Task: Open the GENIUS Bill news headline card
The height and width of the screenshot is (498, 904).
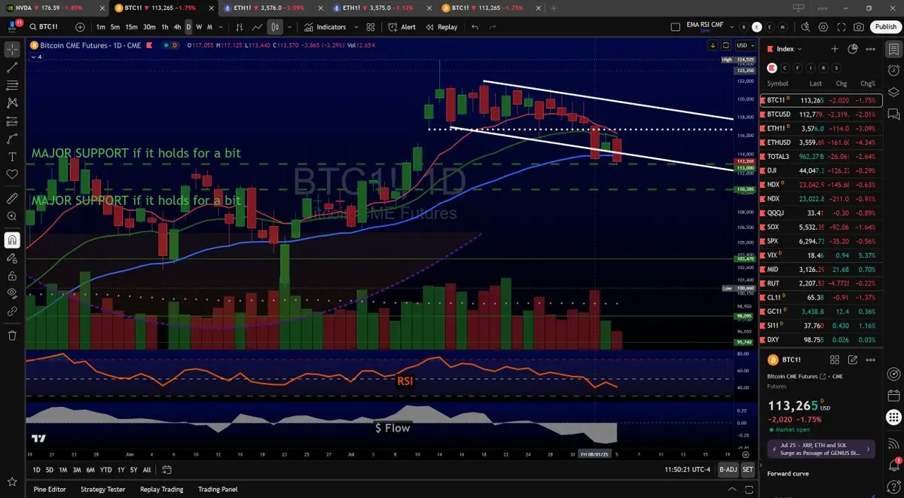Action: (821, 450)
